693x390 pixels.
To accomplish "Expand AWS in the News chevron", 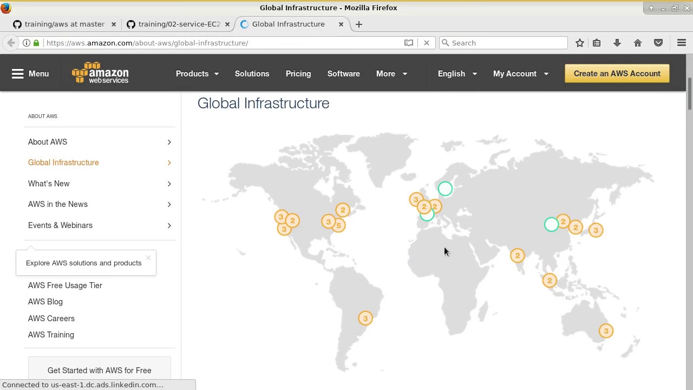I will [x=169, y=204].
